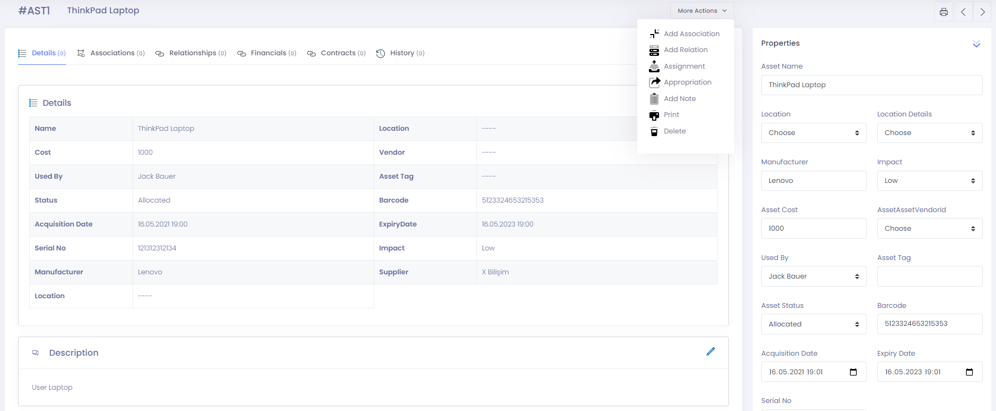Go to previous asset with left arrow
The height and width of the screenshot is (411, 996).
pos(963,12)
